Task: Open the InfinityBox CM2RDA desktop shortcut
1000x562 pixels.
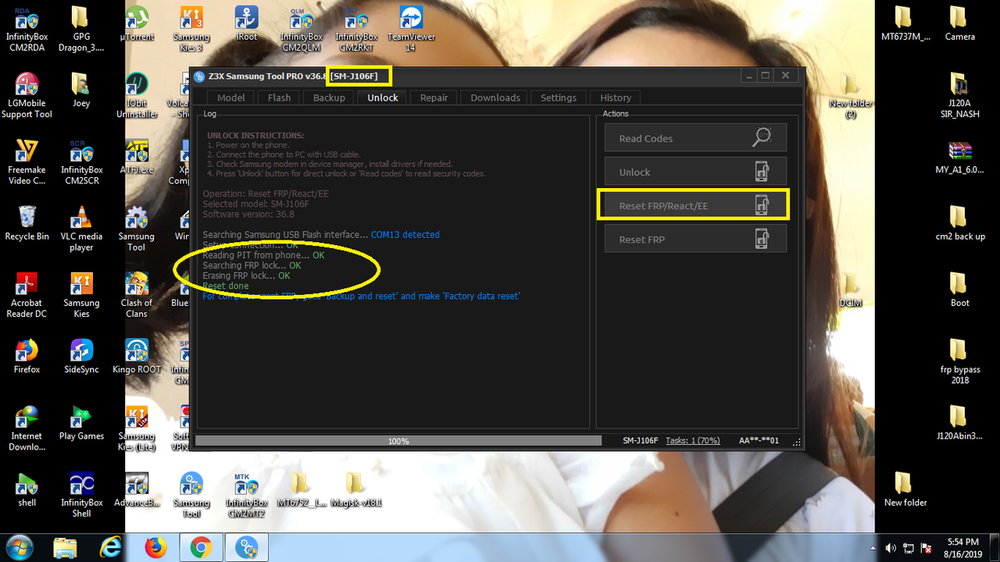Action: (x=27, y=30)
